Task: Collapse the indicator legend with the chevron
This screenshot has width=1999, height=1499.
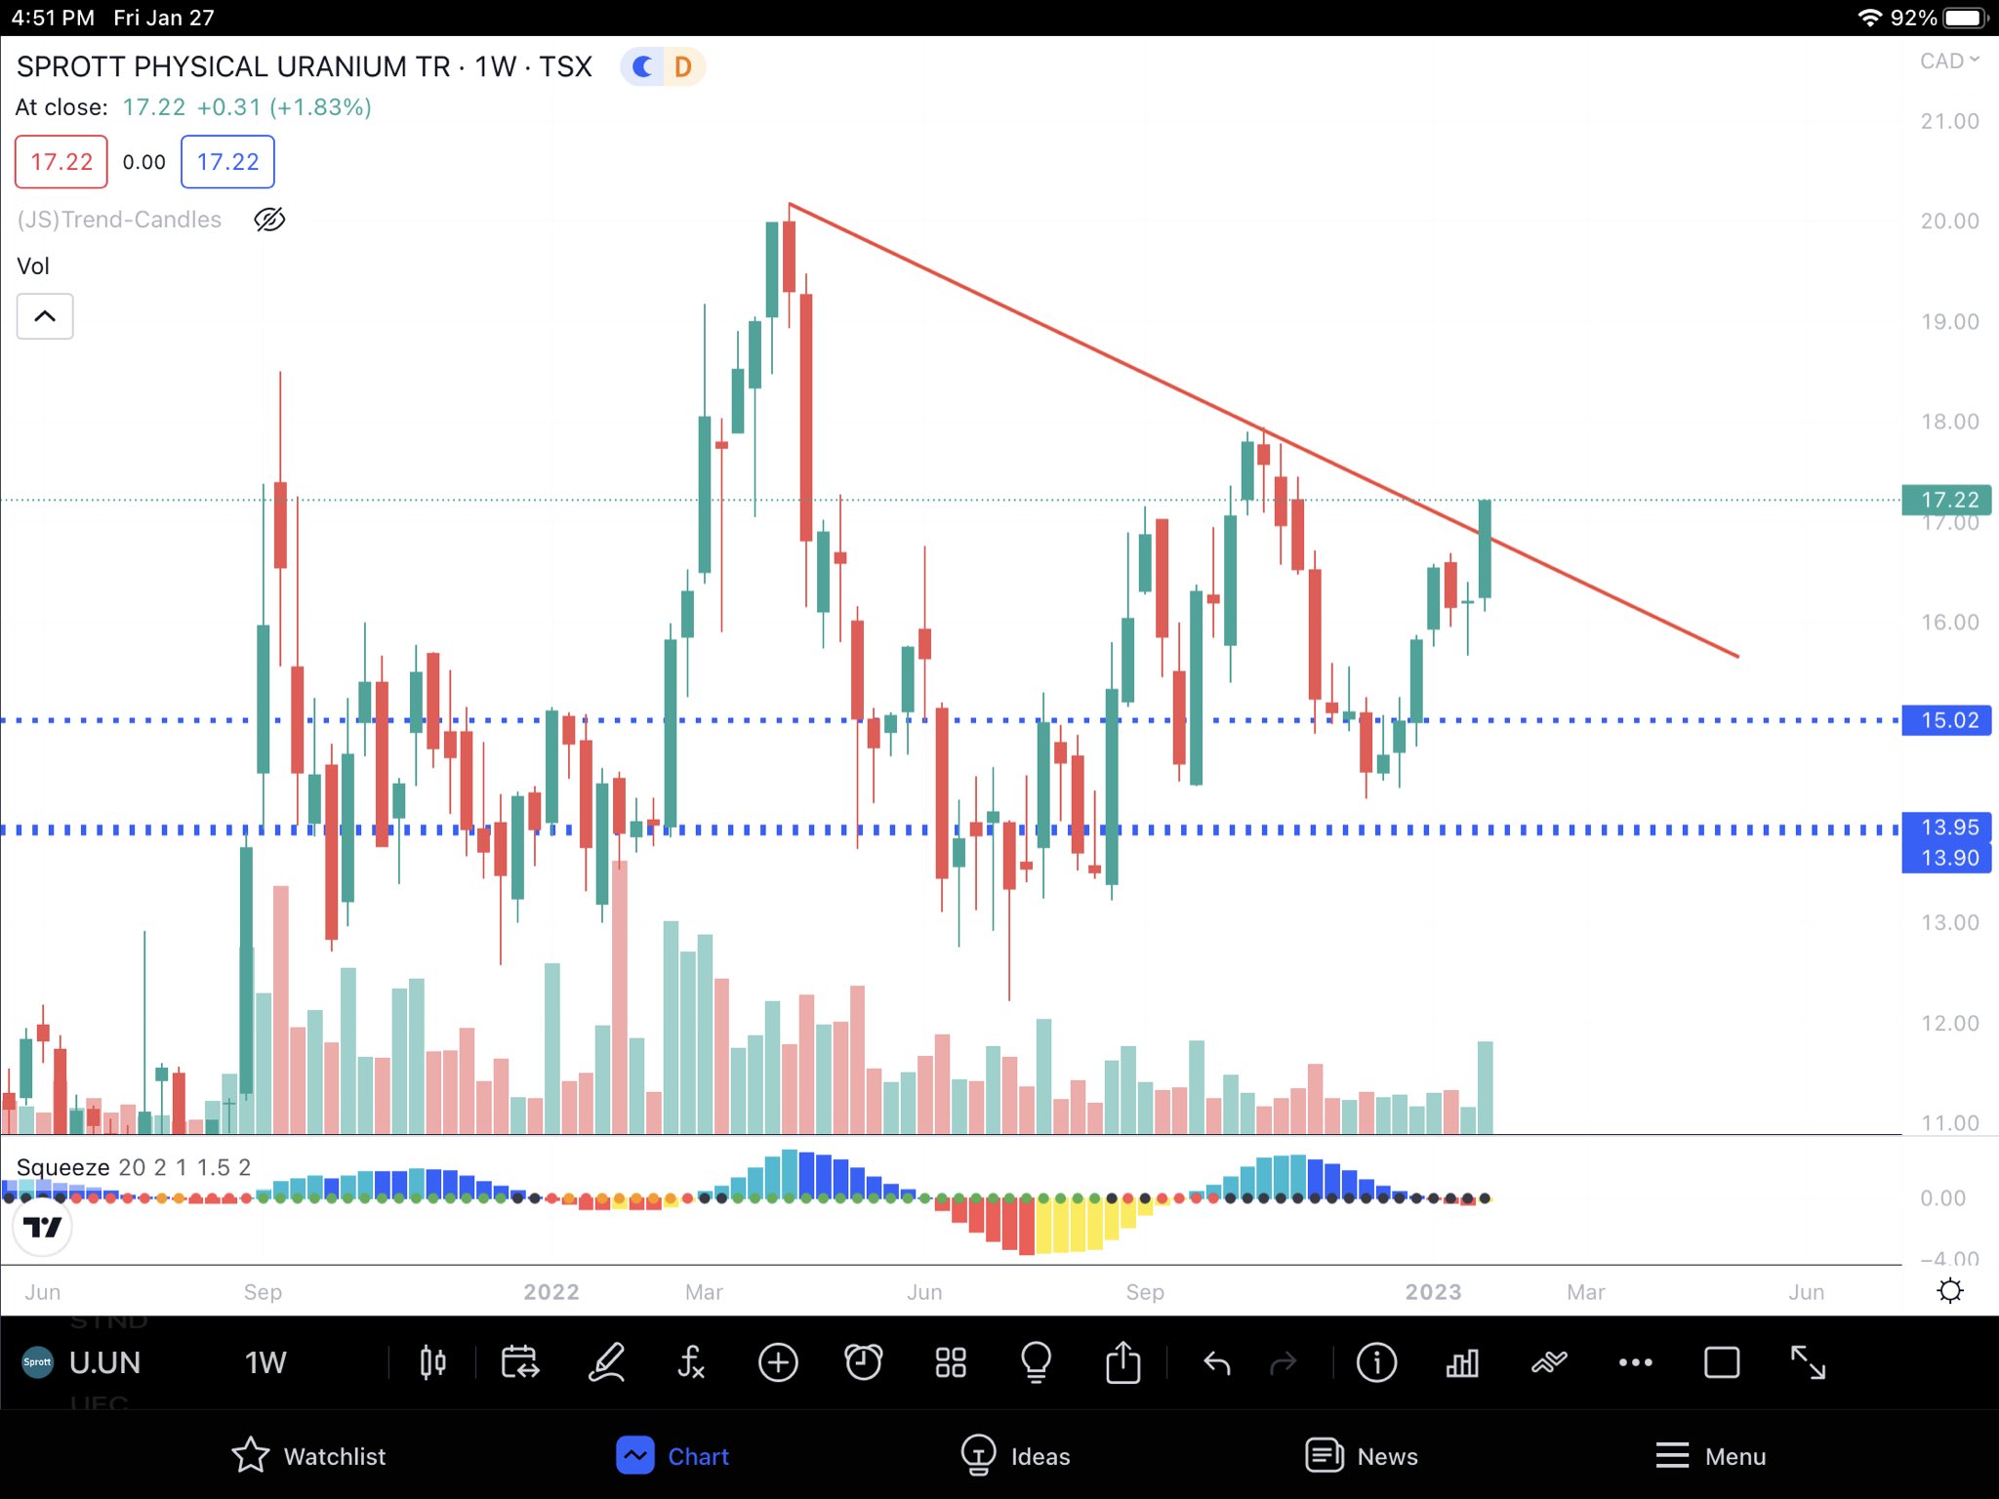Action: point(45,316)
